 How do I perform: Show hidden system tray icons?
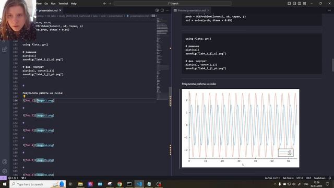click(275, 184)
